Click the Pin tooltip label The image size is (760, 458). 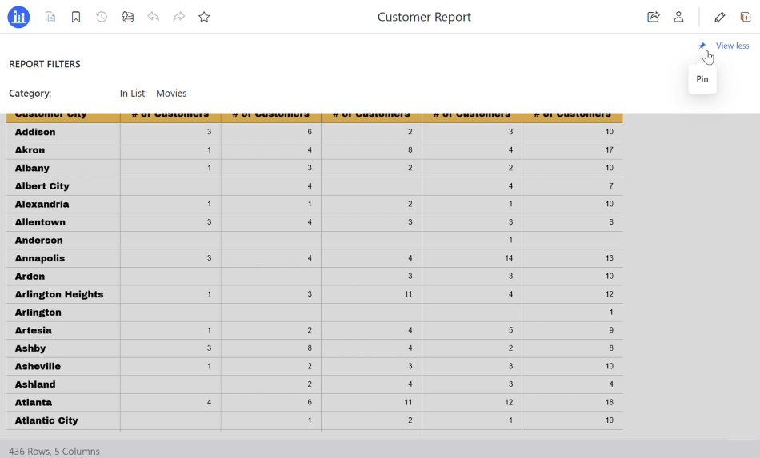(702, 79)
